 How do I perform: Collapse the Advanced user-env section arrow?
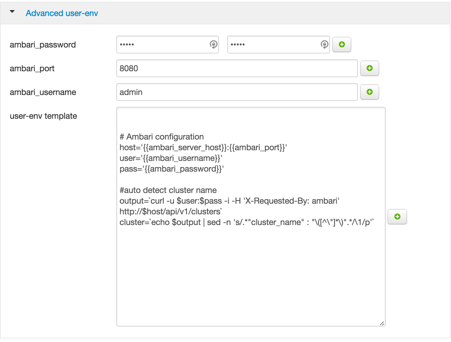pos(12,12)
